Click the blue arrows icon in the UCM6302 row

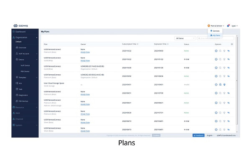coord(228,76)
